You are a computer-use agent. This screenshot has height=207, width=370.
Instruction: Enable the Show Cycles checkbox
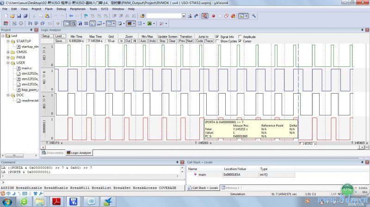point(218,41)
